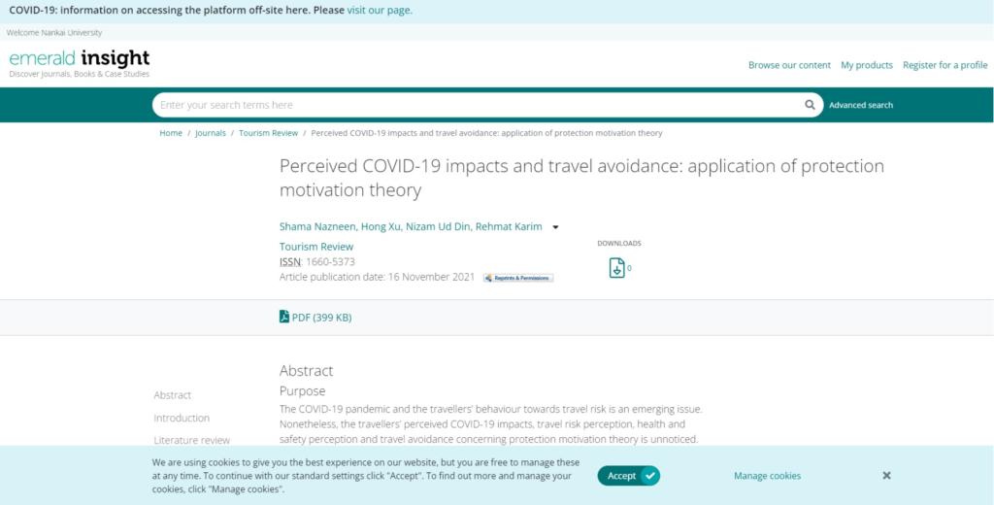
Task: Click the search magnifier icon
Action: pos(810,105)
